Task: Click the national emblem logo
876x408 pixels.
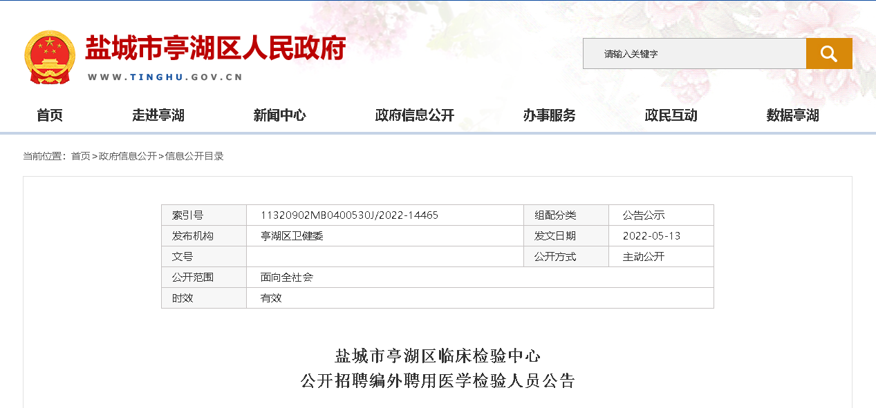Action: point(50,57)
